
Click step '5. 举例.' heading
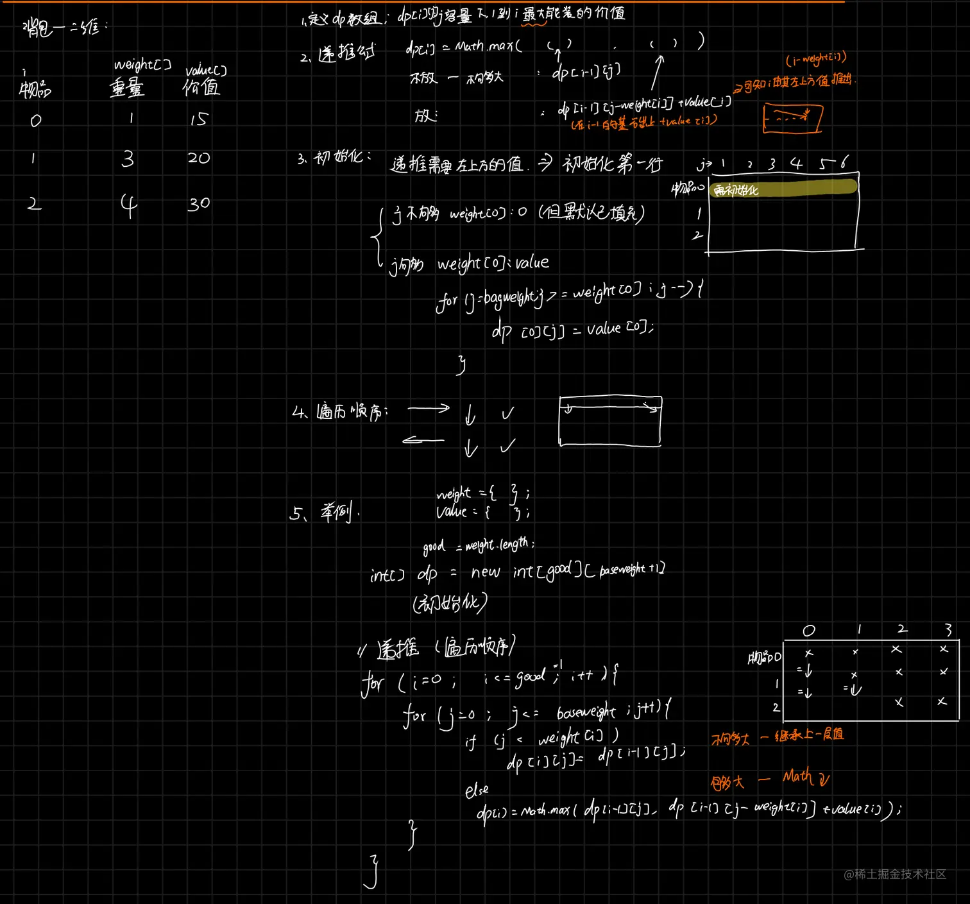click(325, 513)
